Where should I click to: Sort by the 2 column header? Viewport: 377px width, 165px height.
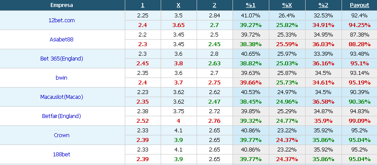[x=215, y=5]
